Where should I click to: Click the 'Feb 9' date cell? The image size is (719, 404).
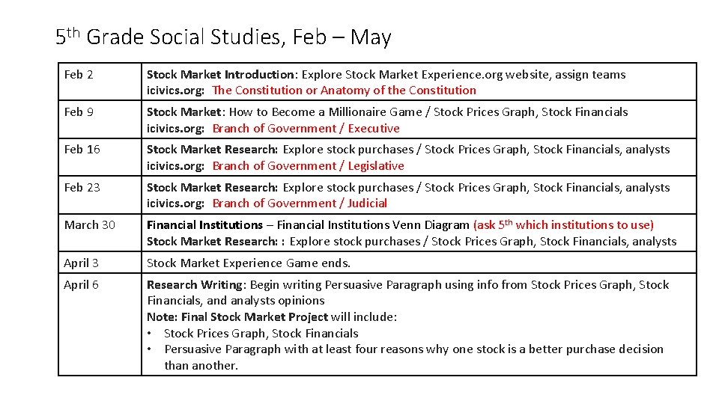point(100,119)
